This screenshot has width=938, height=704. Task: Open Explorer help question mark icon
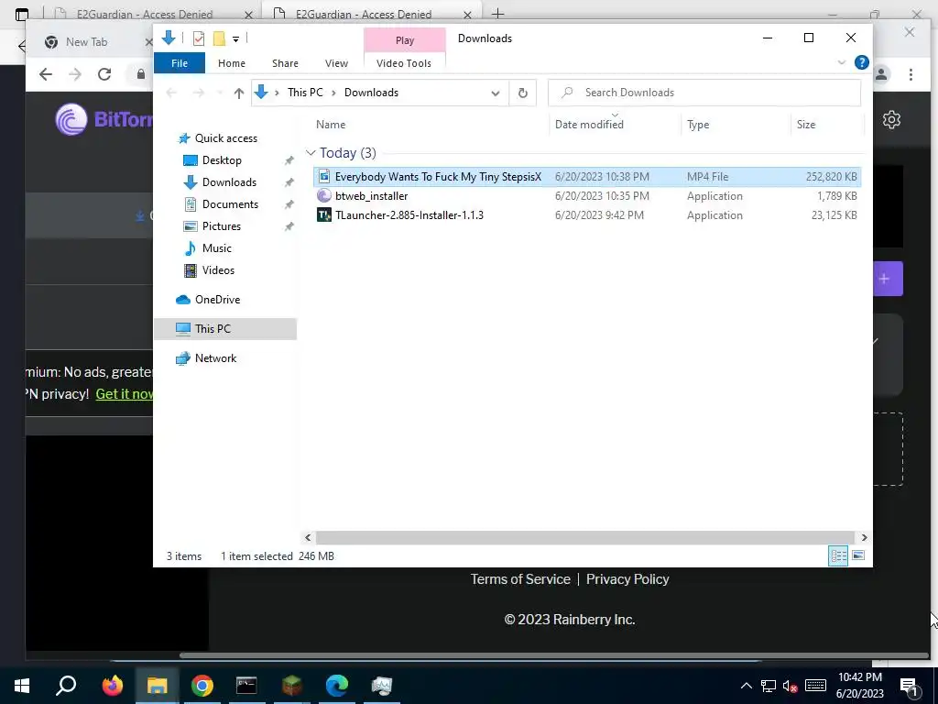pyautogui.click(x=861, y=62)
